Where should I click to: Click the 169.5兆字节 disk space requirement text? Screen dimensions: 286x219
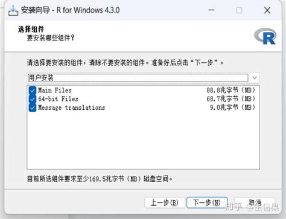100,179
